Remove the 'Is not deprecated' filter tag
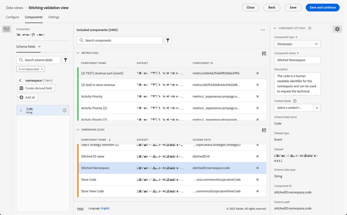Viewport: 347px width, 215px height. click(42, 69)
